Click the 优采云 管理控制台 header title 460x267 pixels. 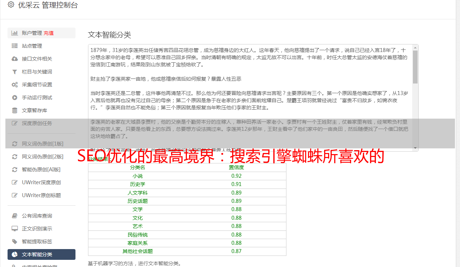point(48,5)
